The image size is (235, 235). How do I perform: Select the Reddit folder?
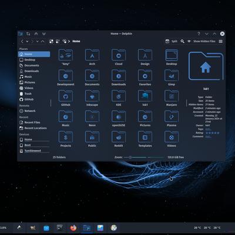pyautogui.click(x=119, y=139)
